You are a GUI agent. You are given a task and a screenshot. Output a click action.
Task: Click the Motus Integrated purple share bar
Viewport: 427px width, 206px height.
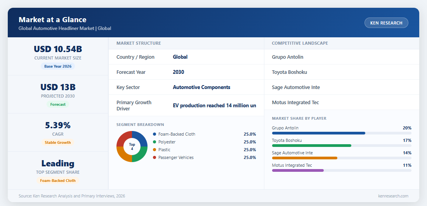click(298, 171)
